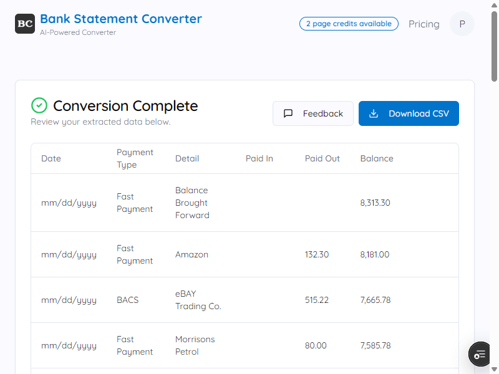Click the Amazon detail cell
The height and width of the screenshot is (374, 499).
(191, 254)
